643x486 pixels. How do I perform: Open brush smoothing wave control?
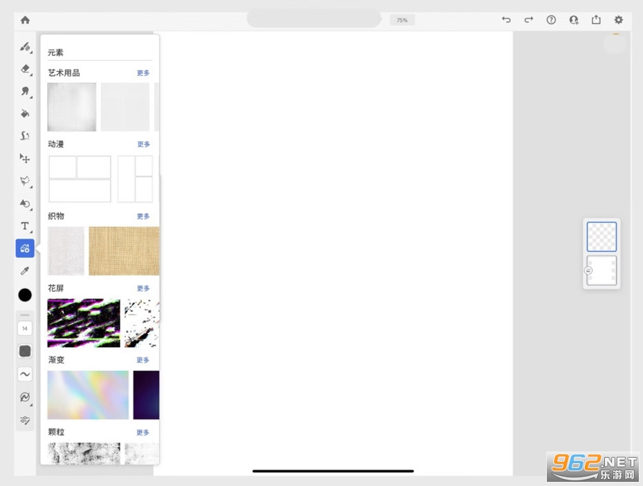point(25,374)
